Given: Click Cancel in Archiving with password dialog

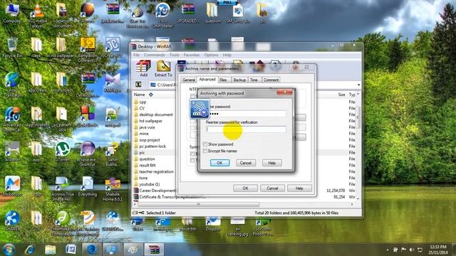Looking at the screenshot, I should (x=246, y=163).
